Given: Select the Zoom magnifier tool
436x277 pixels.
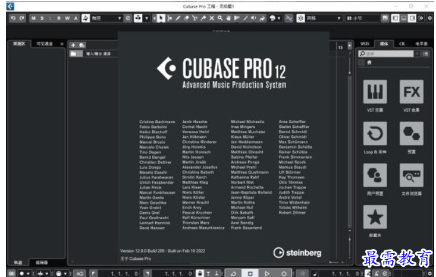Looking at the screenshot, I should point(220,18).
